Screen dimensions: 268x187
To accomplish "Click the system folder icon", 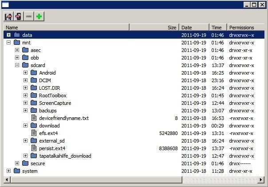I will 17,171.
